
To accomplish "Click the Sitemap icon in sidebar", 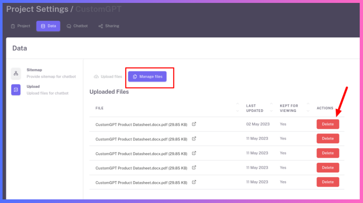I will pyautogui.click(x=16, y=73).
